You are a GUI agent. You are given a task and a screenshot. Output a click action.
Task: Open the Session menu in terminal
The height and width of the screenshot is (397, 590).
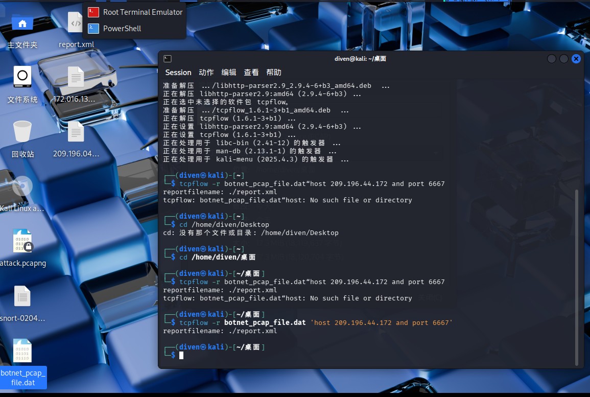178,72
